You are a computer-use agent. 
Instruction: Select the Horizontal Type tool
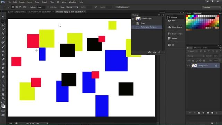(3, 81)
